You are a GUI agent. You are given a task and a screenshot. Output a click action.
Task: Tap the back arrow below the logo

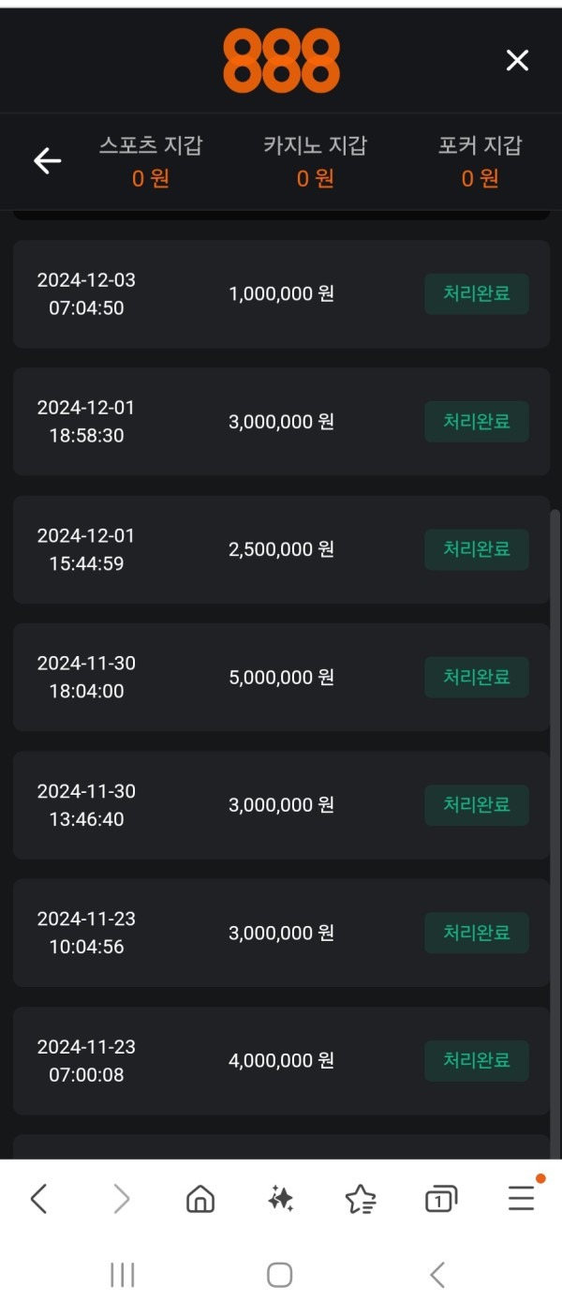tap(45, 160)
